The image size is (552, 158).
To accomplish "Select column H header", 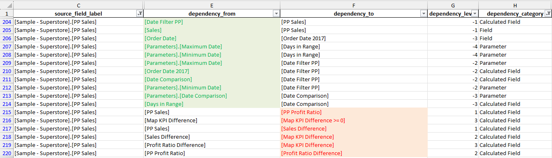I will click(515, 5).
